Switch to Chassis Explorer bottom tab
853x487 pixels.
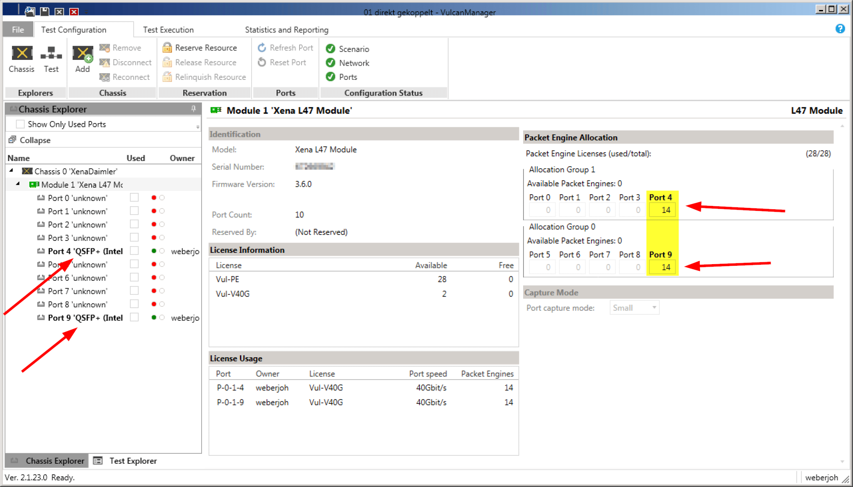tap(47, 461)
